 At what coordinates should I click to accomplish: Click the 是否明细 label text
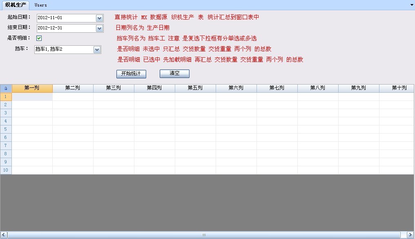click(18, 38)
